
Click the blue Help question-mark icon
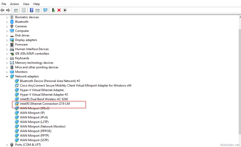pyautogui.click(x=31, y=10)
